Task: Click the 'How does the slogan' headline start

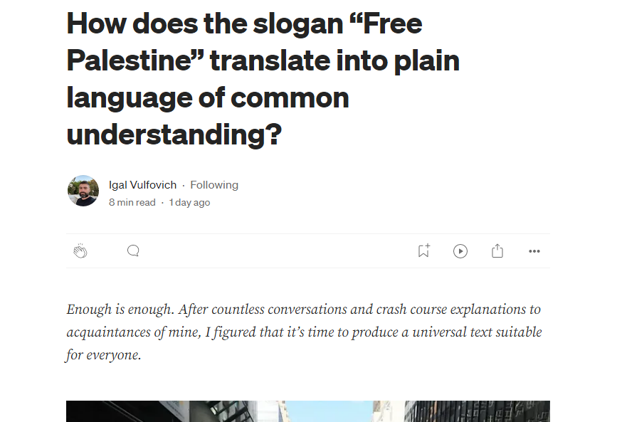Action: tap(205, 23)
